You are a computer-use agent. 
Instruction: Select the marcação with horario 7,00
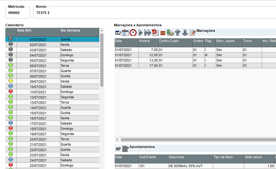[x=195, y=50]
